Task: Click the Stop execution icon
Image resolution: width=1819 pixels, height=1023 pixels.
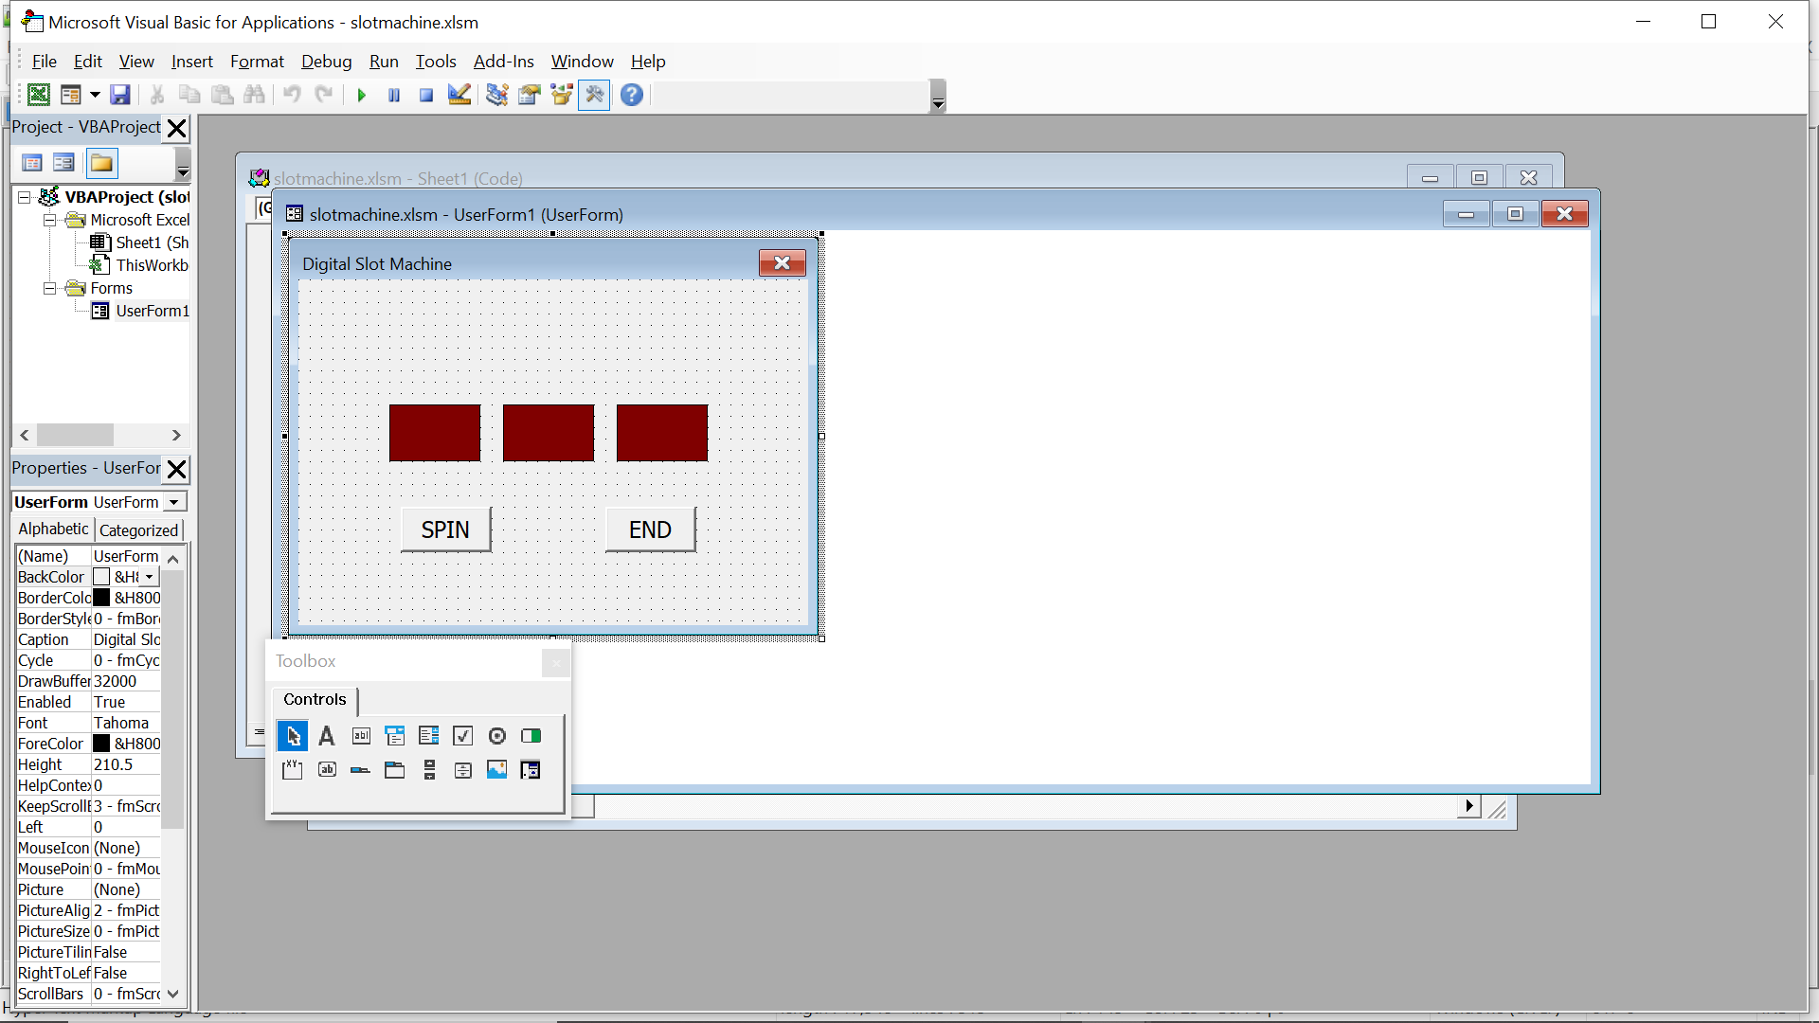Action: click(424, 95)
